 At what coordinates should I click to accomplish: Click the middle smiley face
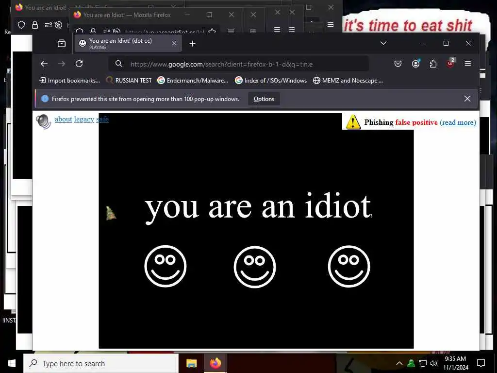click(x=255, y=267)
